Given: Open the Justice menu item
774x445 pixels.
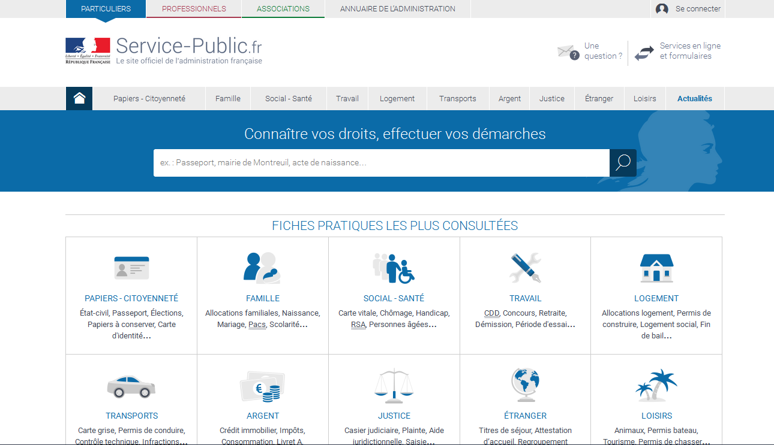Looking at the screenshot, I should (552, 99).
